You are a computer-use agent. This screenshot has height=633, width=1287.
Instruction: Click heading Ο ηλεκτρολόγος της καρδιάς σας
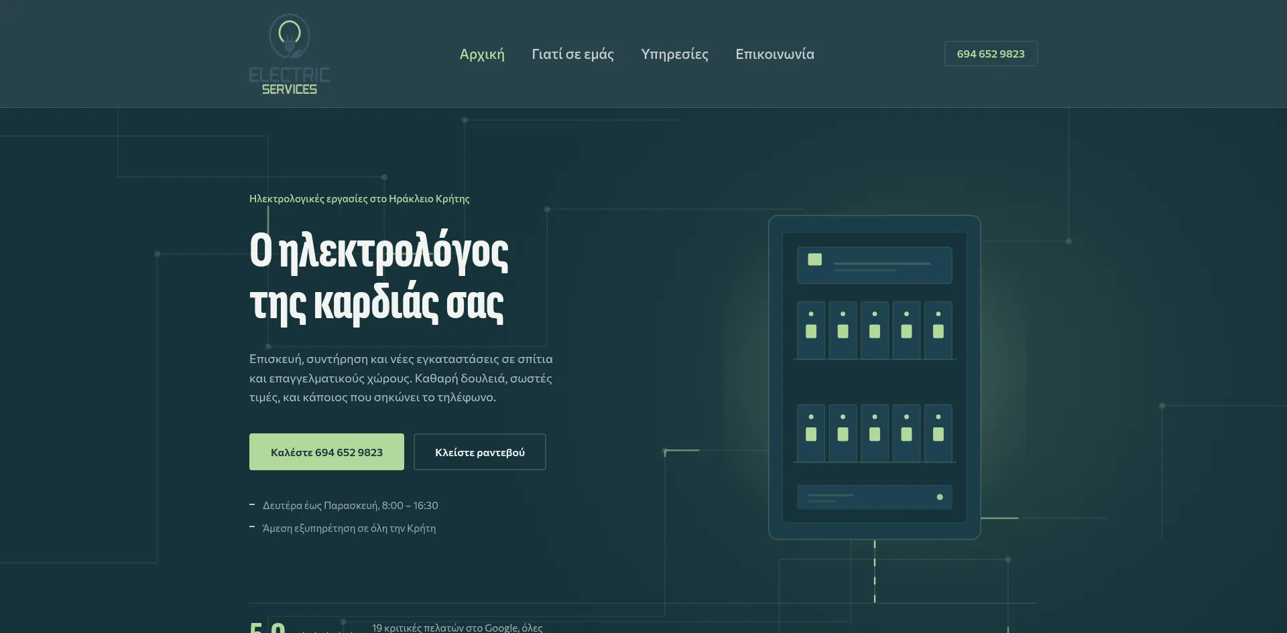379,277
